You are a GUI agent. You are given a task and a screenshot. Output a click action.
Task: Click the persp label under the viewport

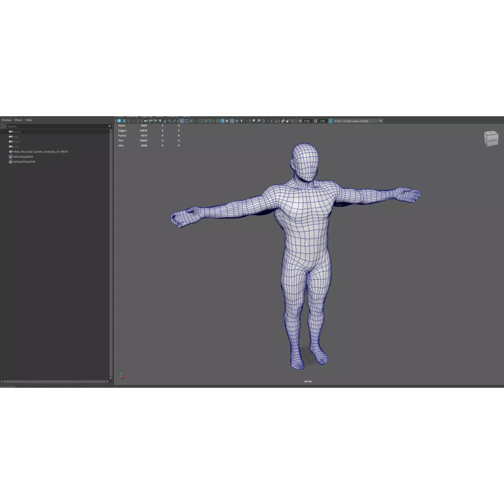(308, 381)
